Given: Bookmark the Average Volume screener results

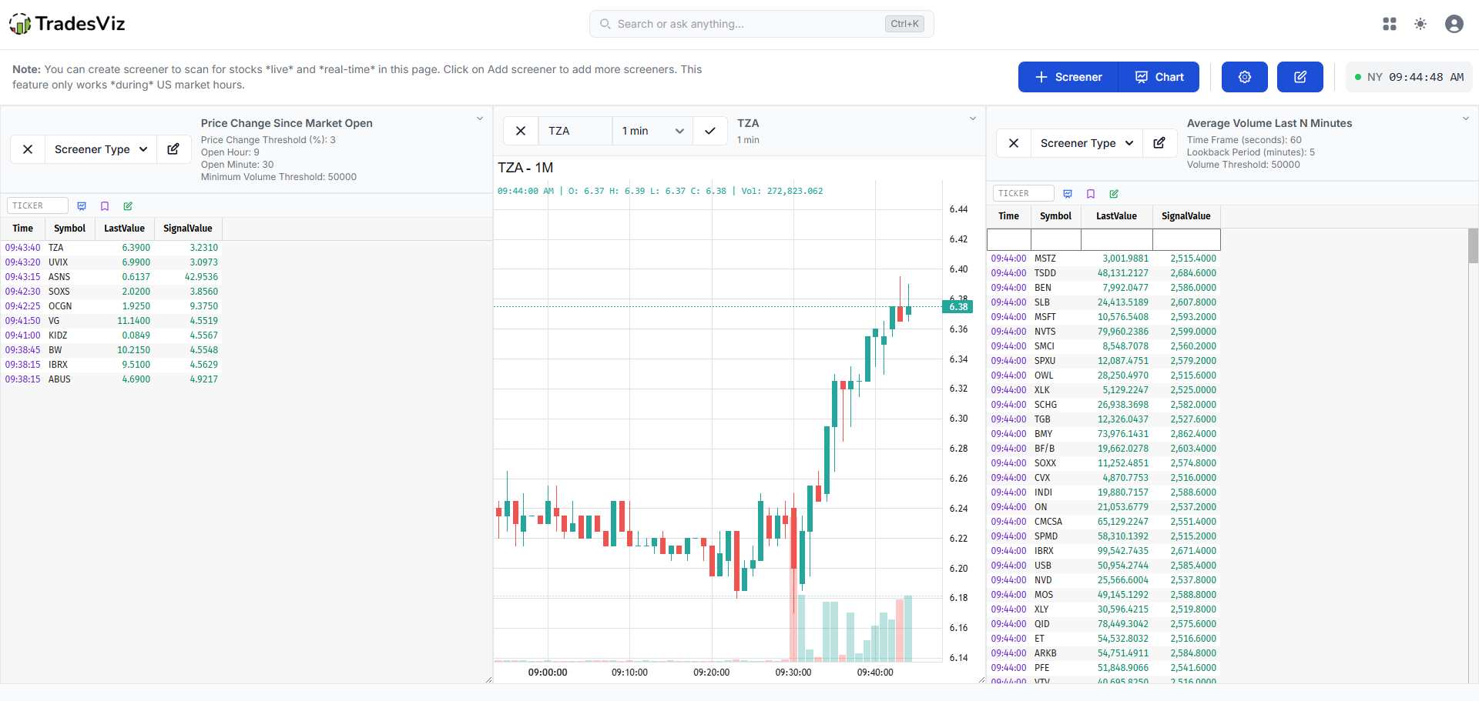Looking at the screenshot, I should (x=1090, y=194).
